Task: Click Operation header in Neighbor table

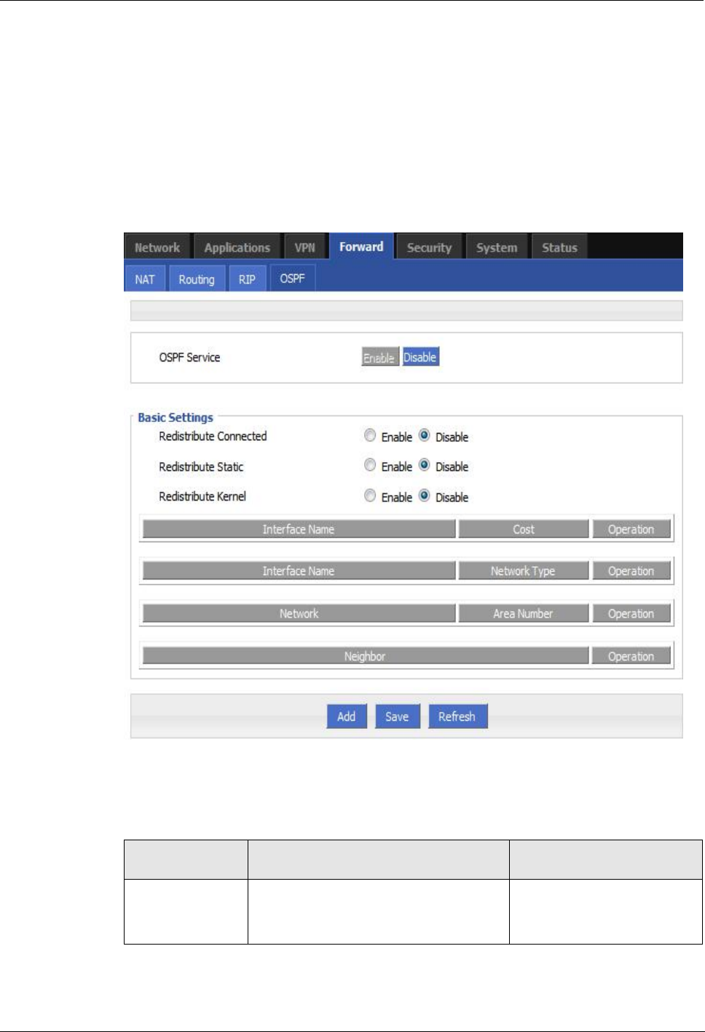Action: coord(631,656)
